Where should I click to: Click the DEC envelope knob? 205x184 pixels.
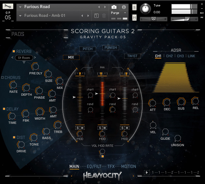coord(167,102)
